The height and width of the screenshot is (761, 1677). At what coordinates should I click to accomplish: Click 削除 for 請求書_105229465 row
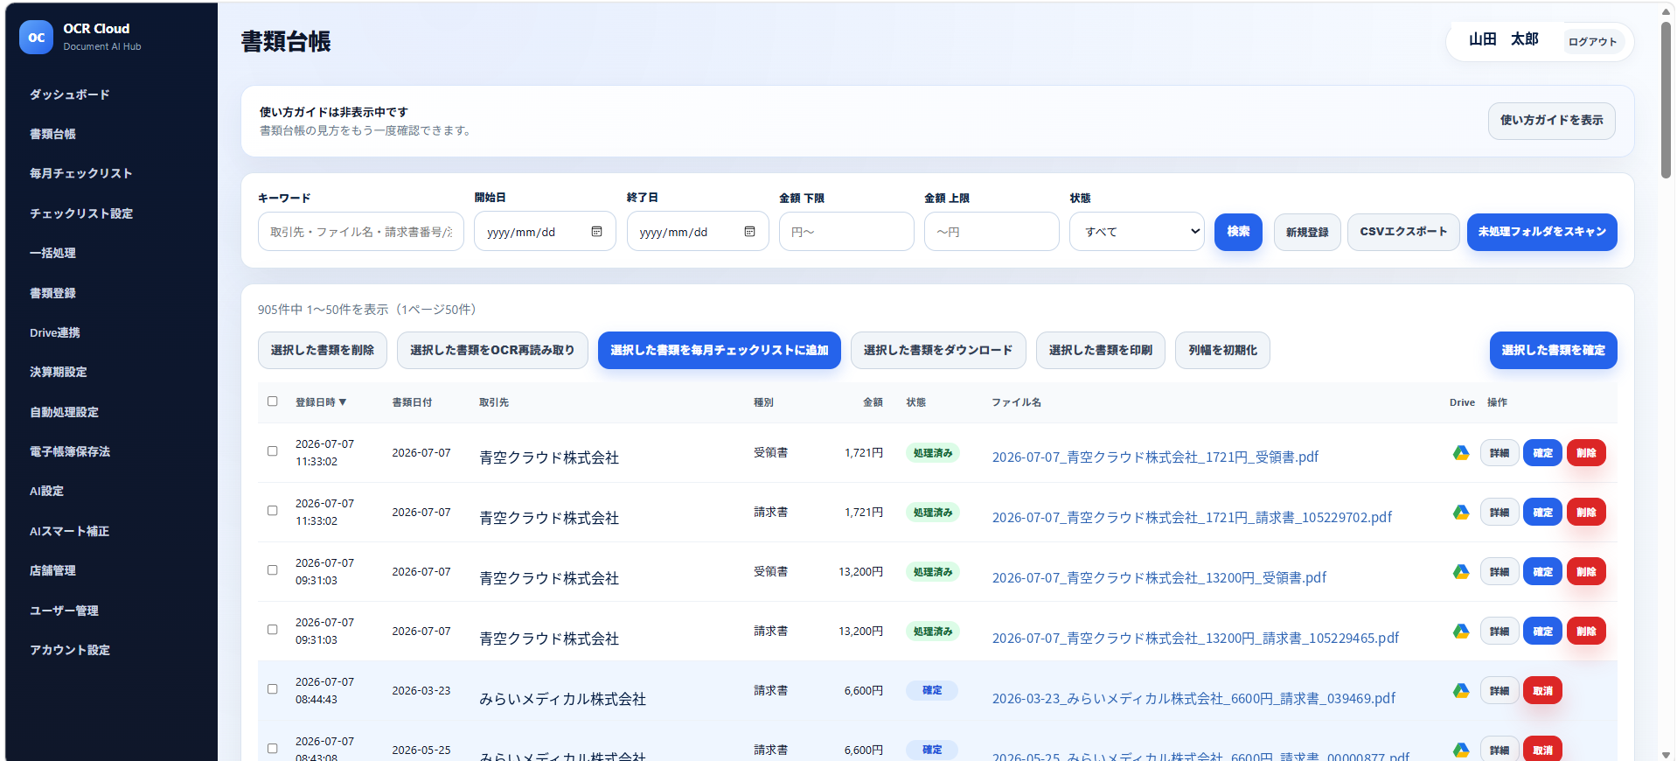(1587, 632)
